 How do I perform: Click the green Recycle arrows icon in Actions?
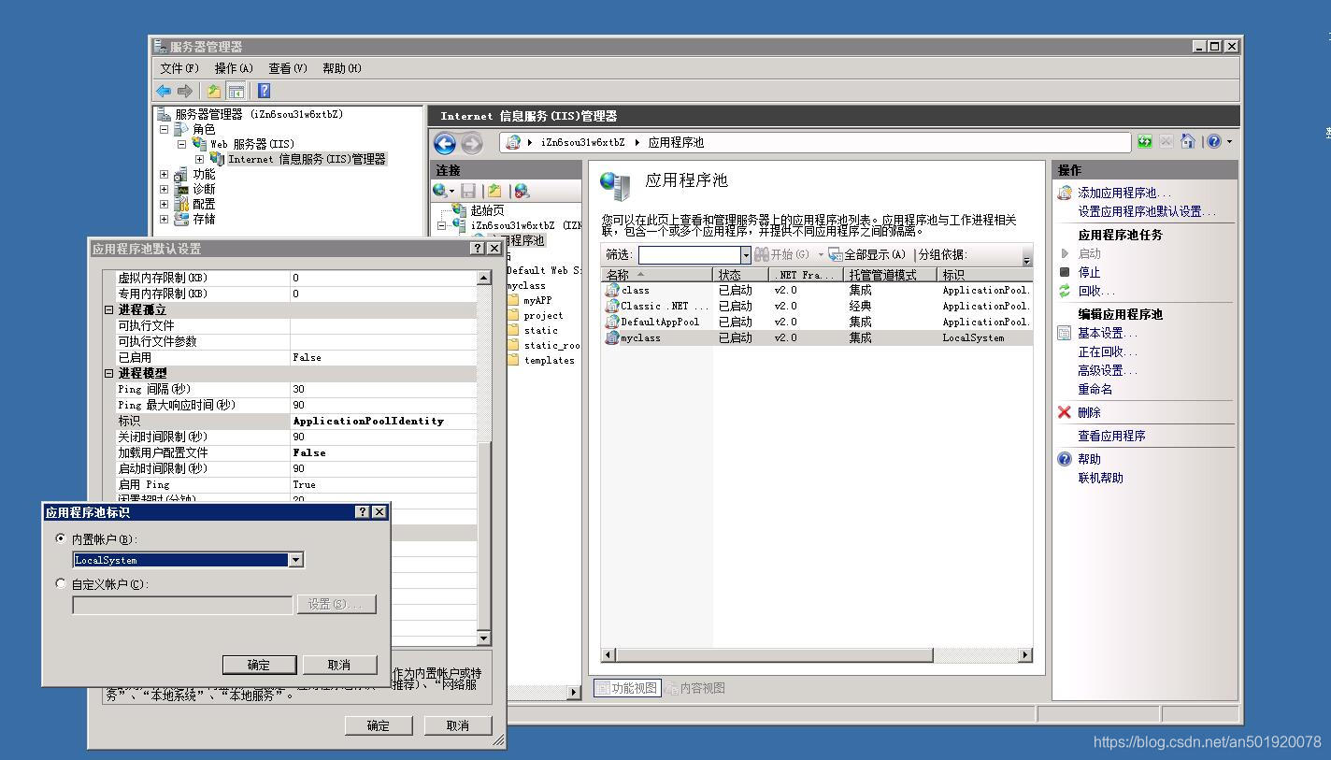tap(1065, 291)
